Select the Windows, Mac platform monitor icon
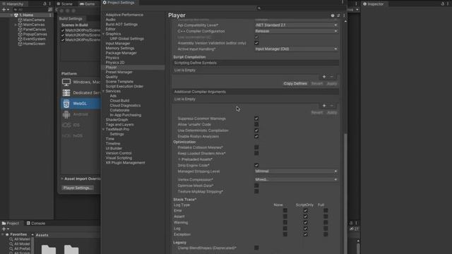Viewport: 452px width, 254px height. [66, 83]
